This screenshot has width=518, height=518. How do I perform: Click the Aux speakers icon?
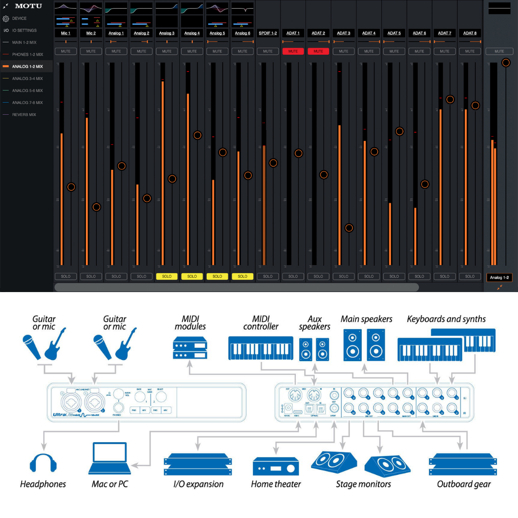(314, 349)
